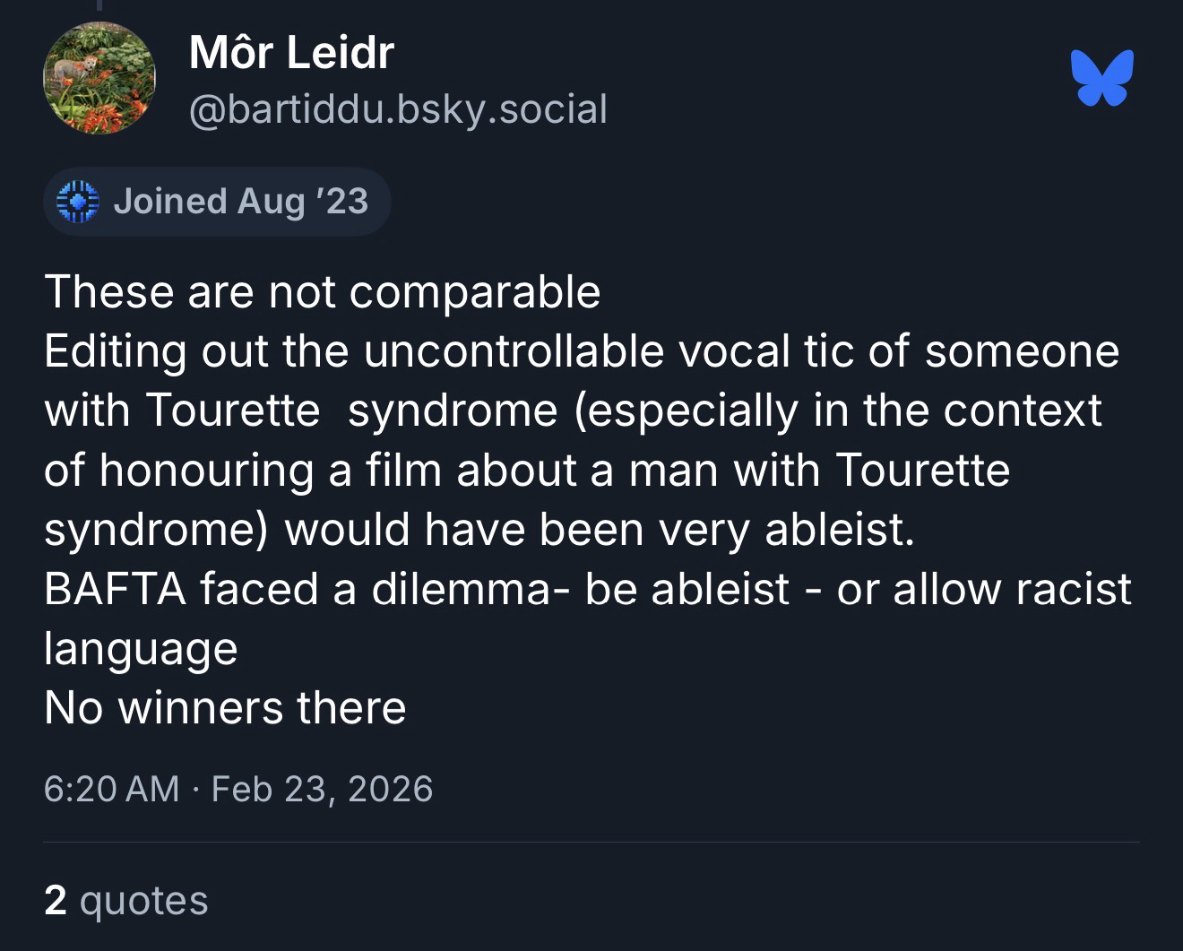Click the word BAFTA in the post
The height and width of the screenshot is (951, 1183).
[x=115, y=589]
